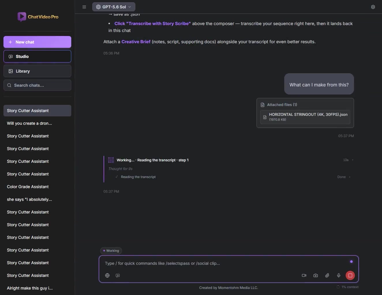Image resolution: width=382 pixels, height=295 pixels.
Task: Open the 'she says "I absolutely...' chat
Action: tap(37, 199)
